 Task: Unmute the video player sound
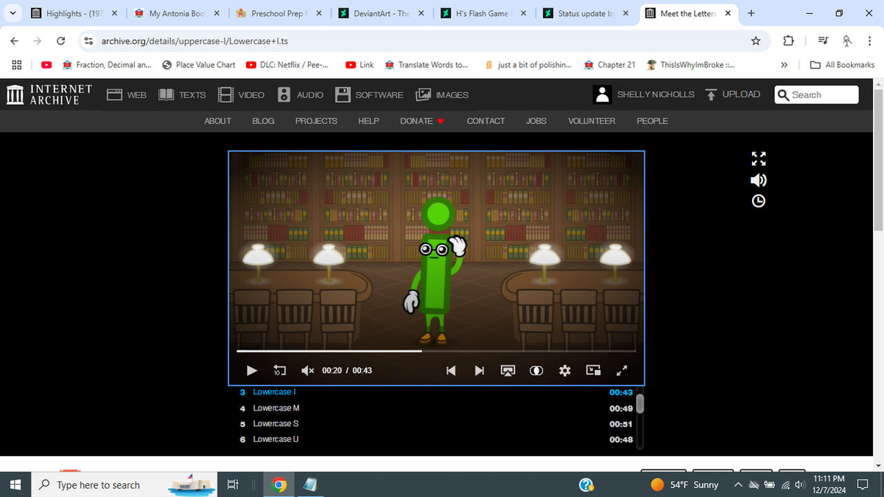coord(308,371)
